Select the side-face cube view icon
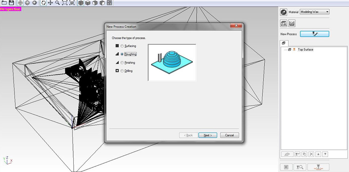This screenshot has width=349, height=172. pyautogui.click(x=102, y=3)
